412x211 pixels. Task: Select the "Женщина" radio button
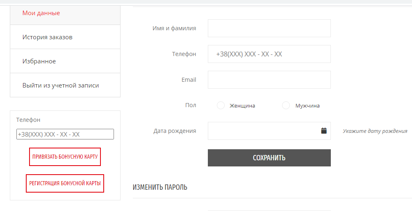221,105
